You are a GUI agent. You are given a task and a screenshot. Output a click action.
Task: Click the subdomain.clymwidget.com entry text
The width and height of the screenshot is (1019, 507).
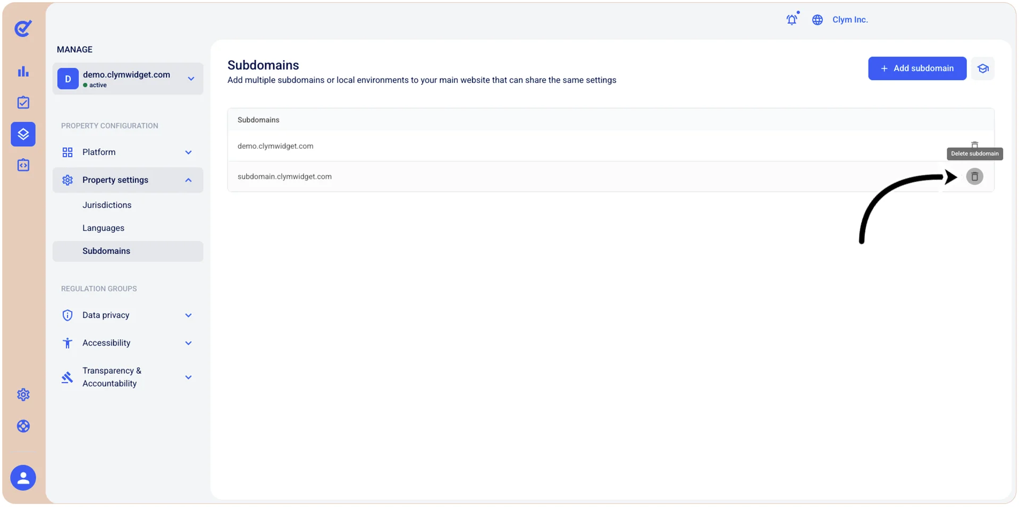click(x=284, y=177)
